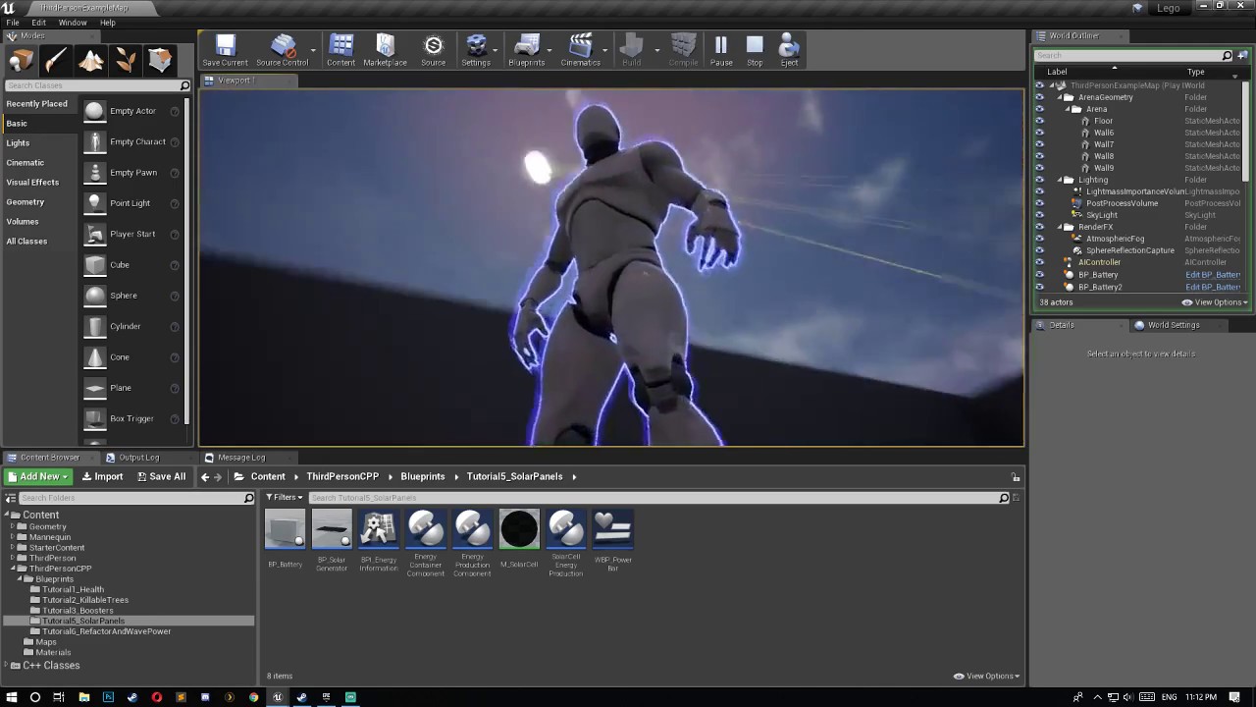Screen dimensions: 1256x707
Task: Select Tutorial6_RefactorAndWavePower folder
Action: 106,631
